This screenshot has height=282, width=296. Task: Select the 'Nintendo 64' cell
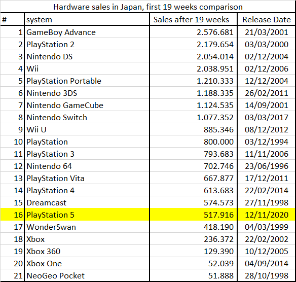(49, 166)
